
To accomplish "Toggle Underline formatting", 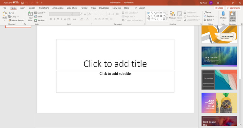I will tap(58, 19).
